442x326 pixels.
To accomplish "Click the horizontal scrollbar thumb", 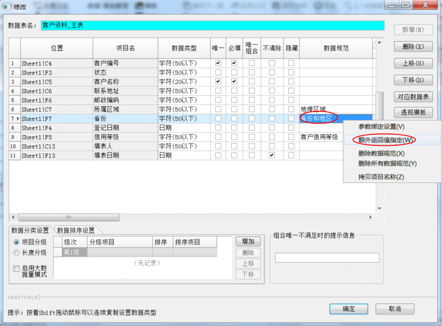I will [x=69, y=217].
